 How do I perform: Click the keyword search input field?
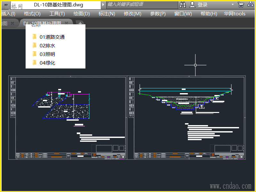coord(142,5)
